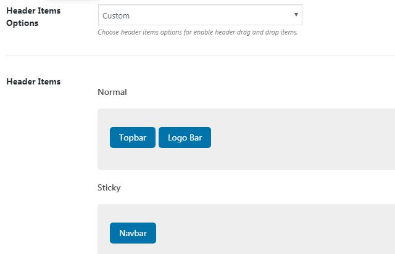Click area right of Logo Bar item
This screenshot has width=395, height=254.
[296, 137]
